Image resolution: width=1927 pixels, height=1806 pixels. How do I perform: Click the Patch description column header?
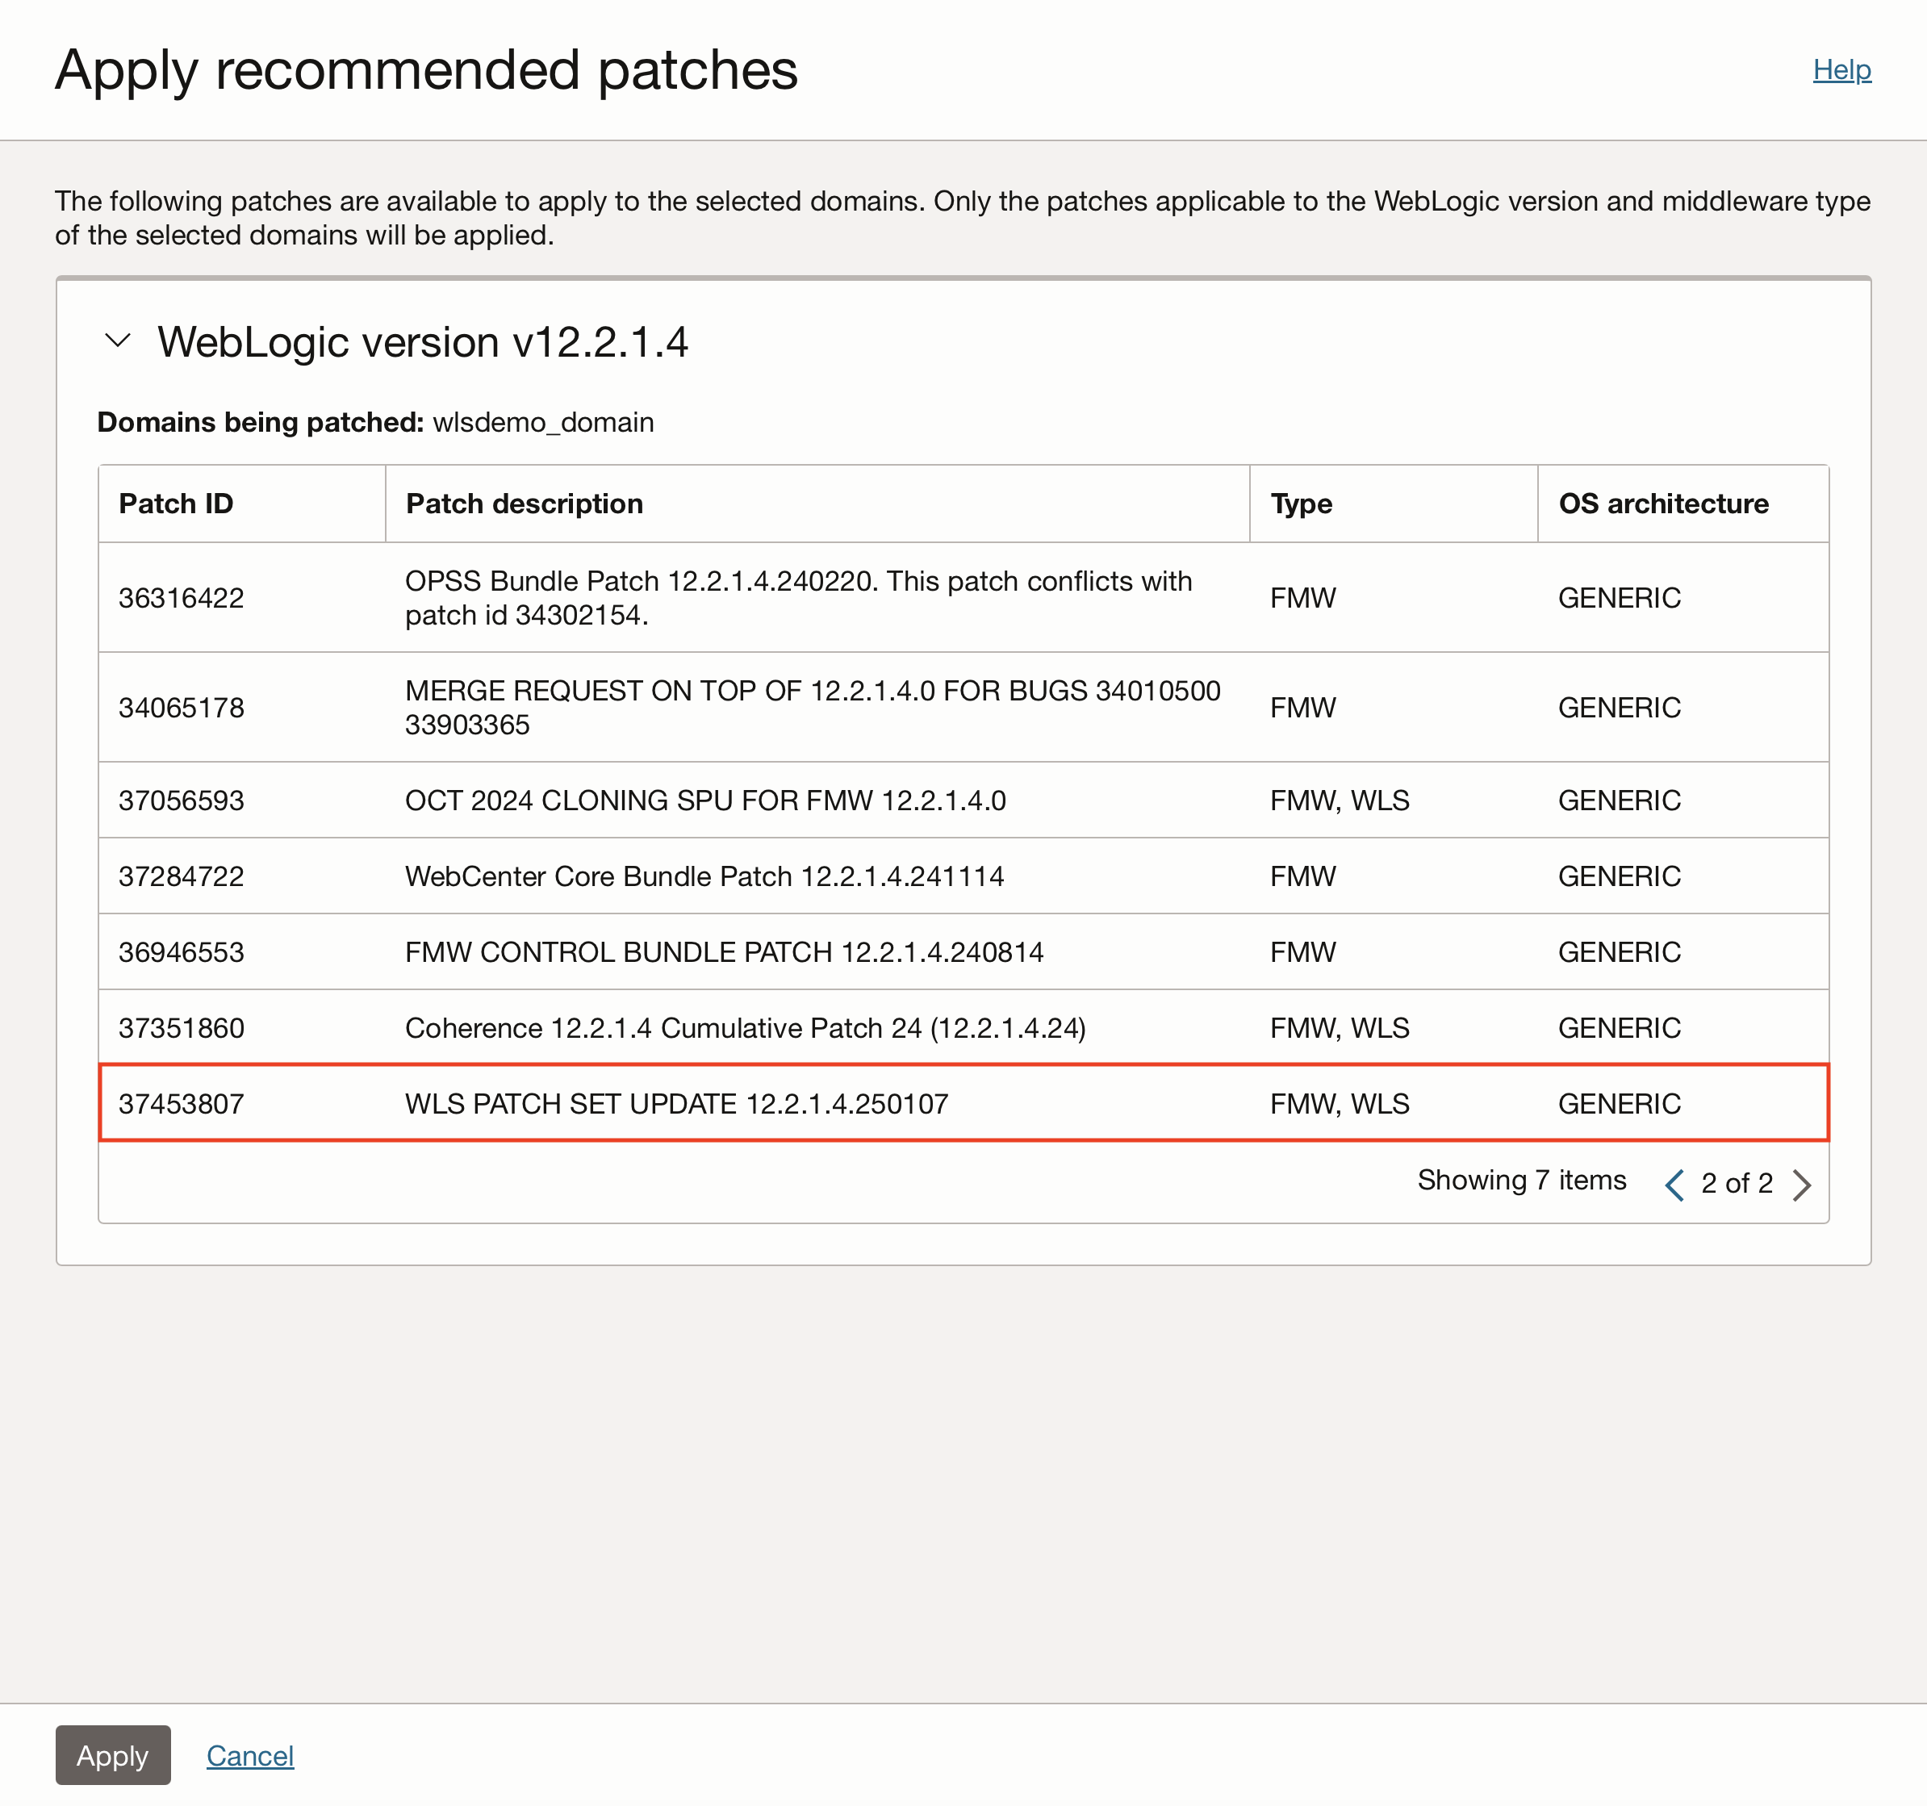pos(524,503)
